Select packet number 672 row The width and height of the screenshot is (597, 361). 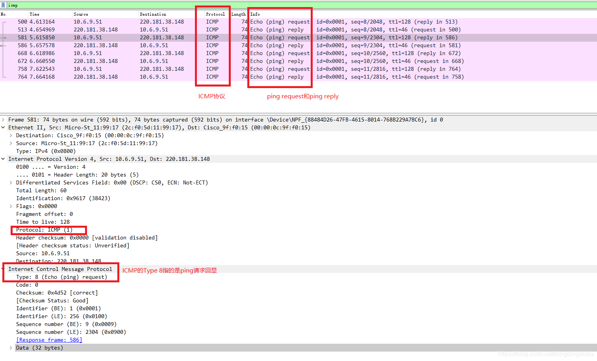tap(298, 61)
